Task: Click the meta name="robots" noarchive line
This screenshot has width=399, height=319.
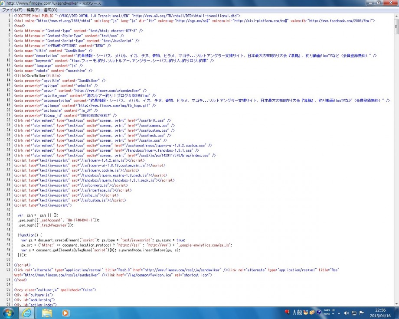Action: (x=53, y=71)
